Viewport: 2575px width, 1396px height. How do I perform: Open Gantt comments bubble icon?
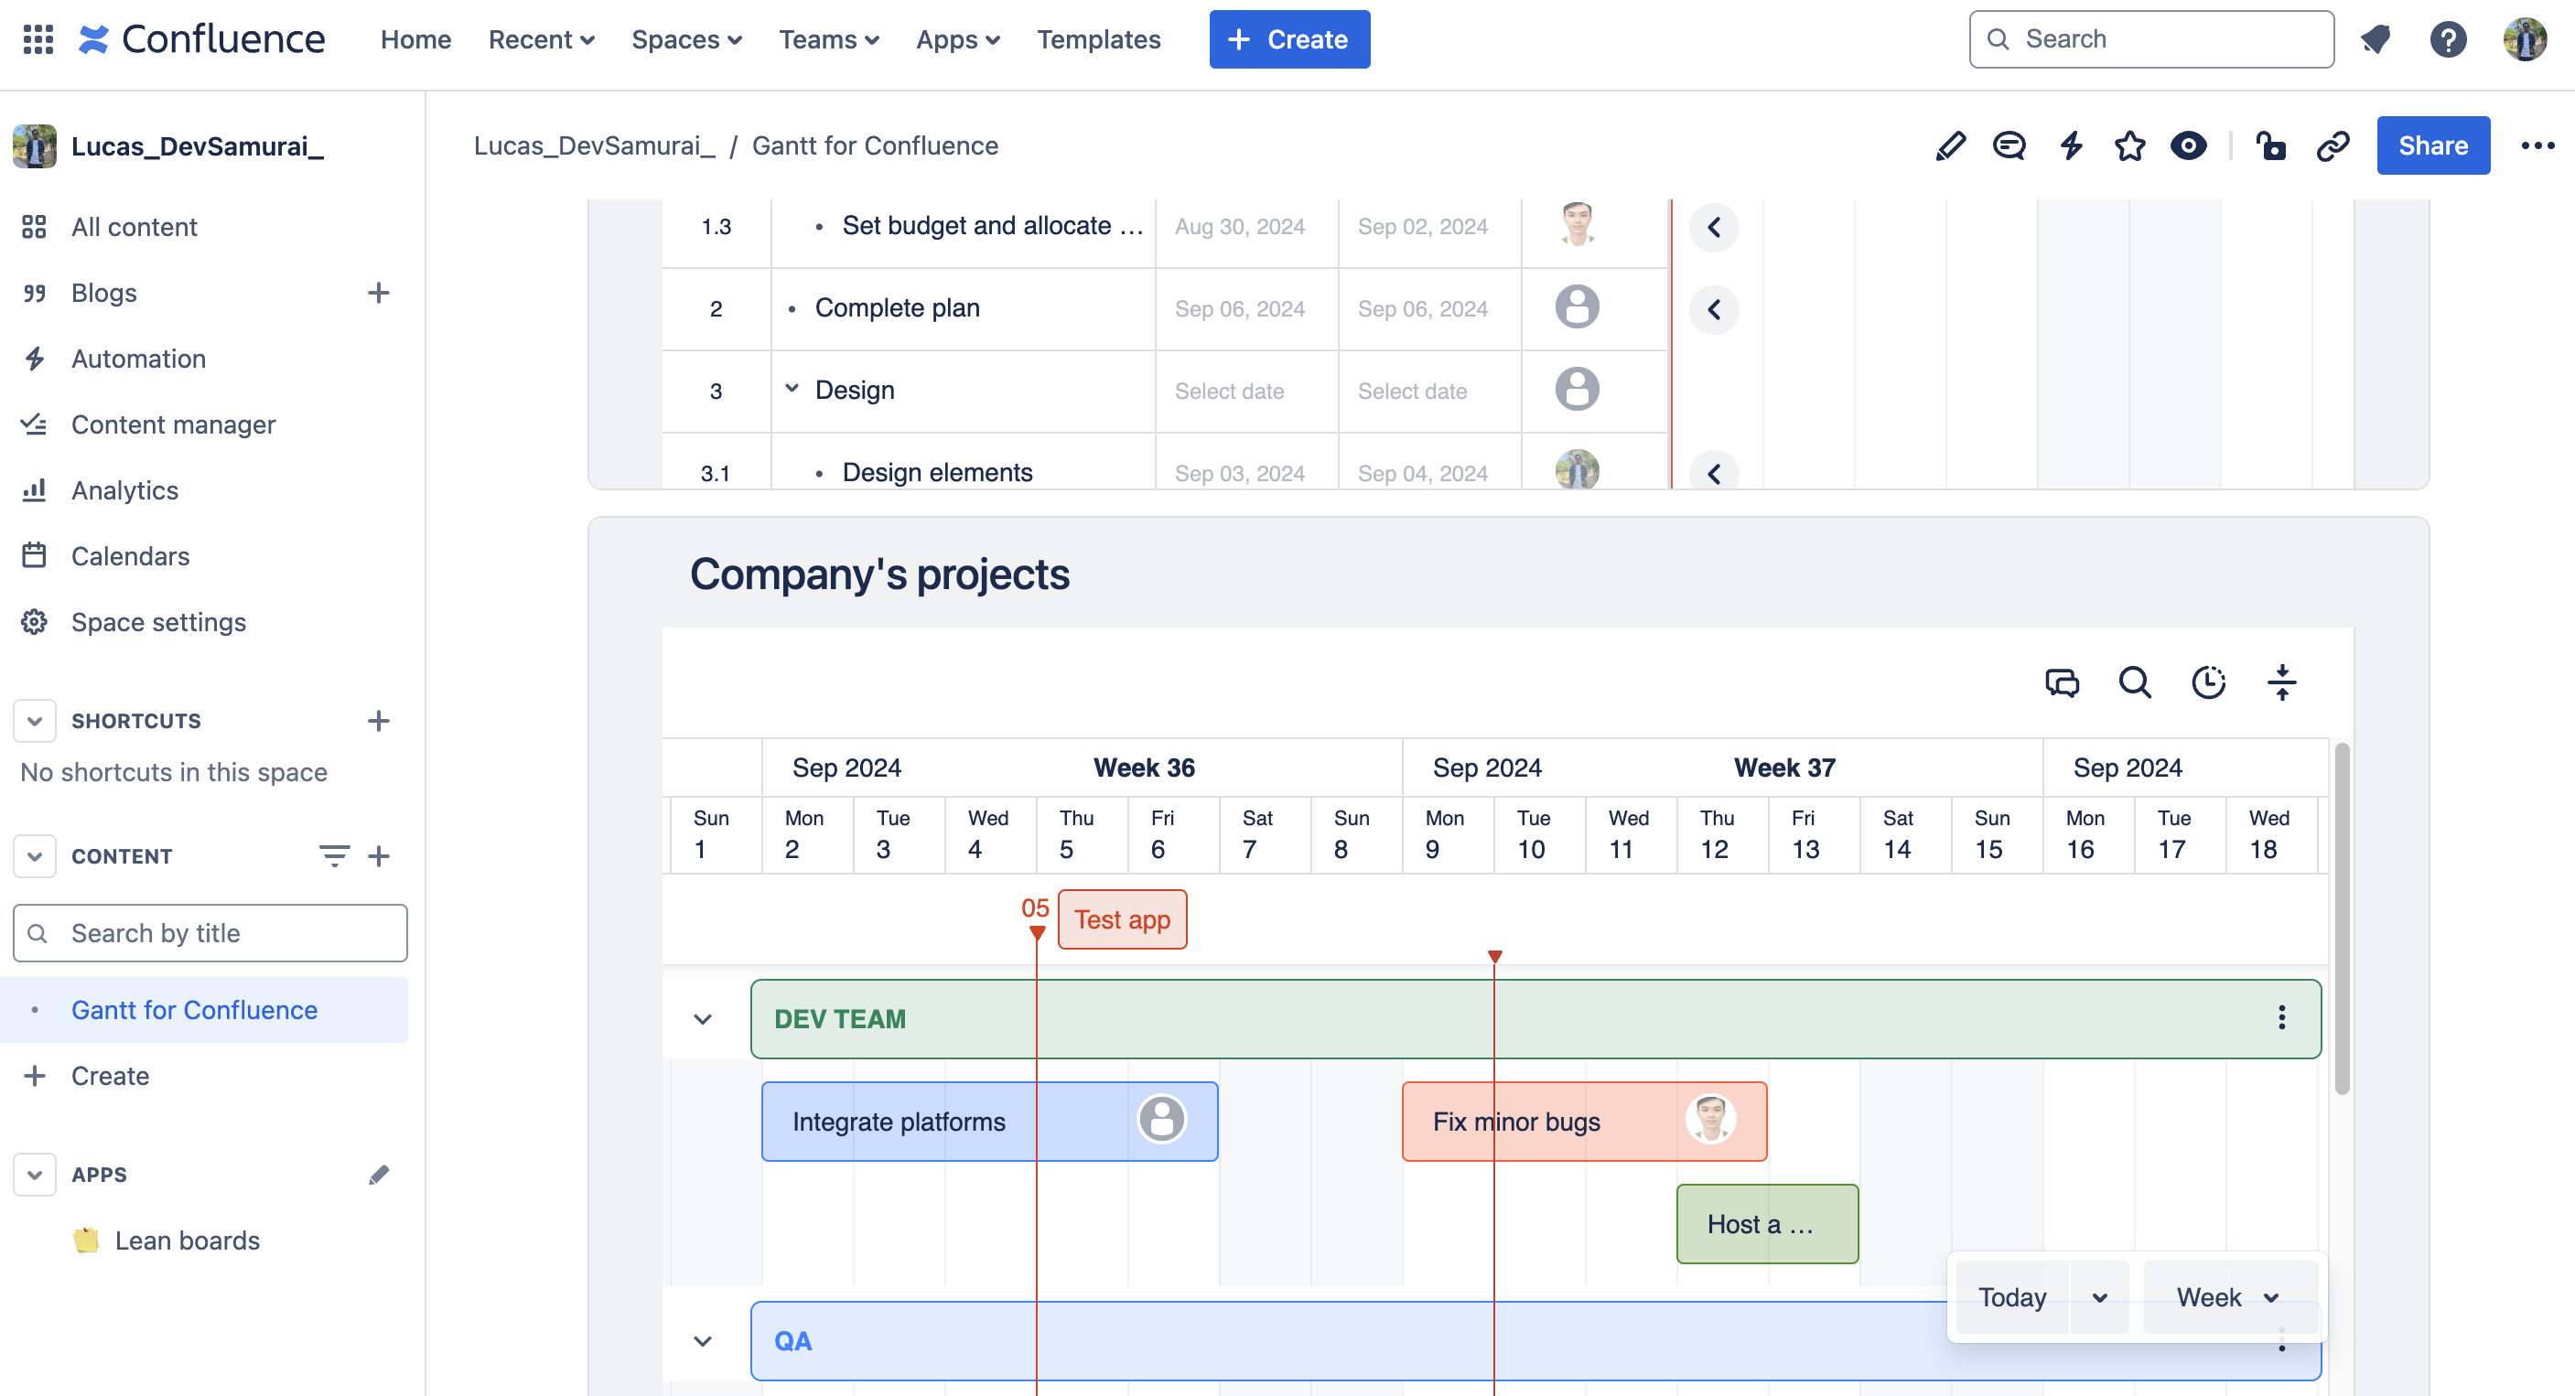coord(2062,682)
